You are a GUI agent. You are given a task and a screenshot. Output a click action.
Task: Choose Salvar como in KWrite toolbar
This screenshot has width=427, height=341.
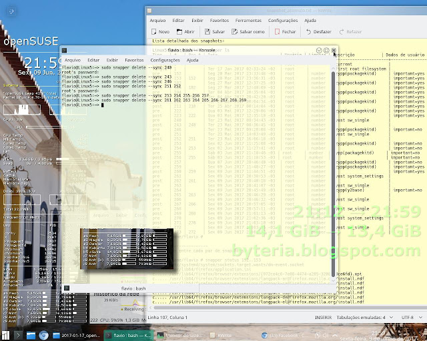point(248,32)
